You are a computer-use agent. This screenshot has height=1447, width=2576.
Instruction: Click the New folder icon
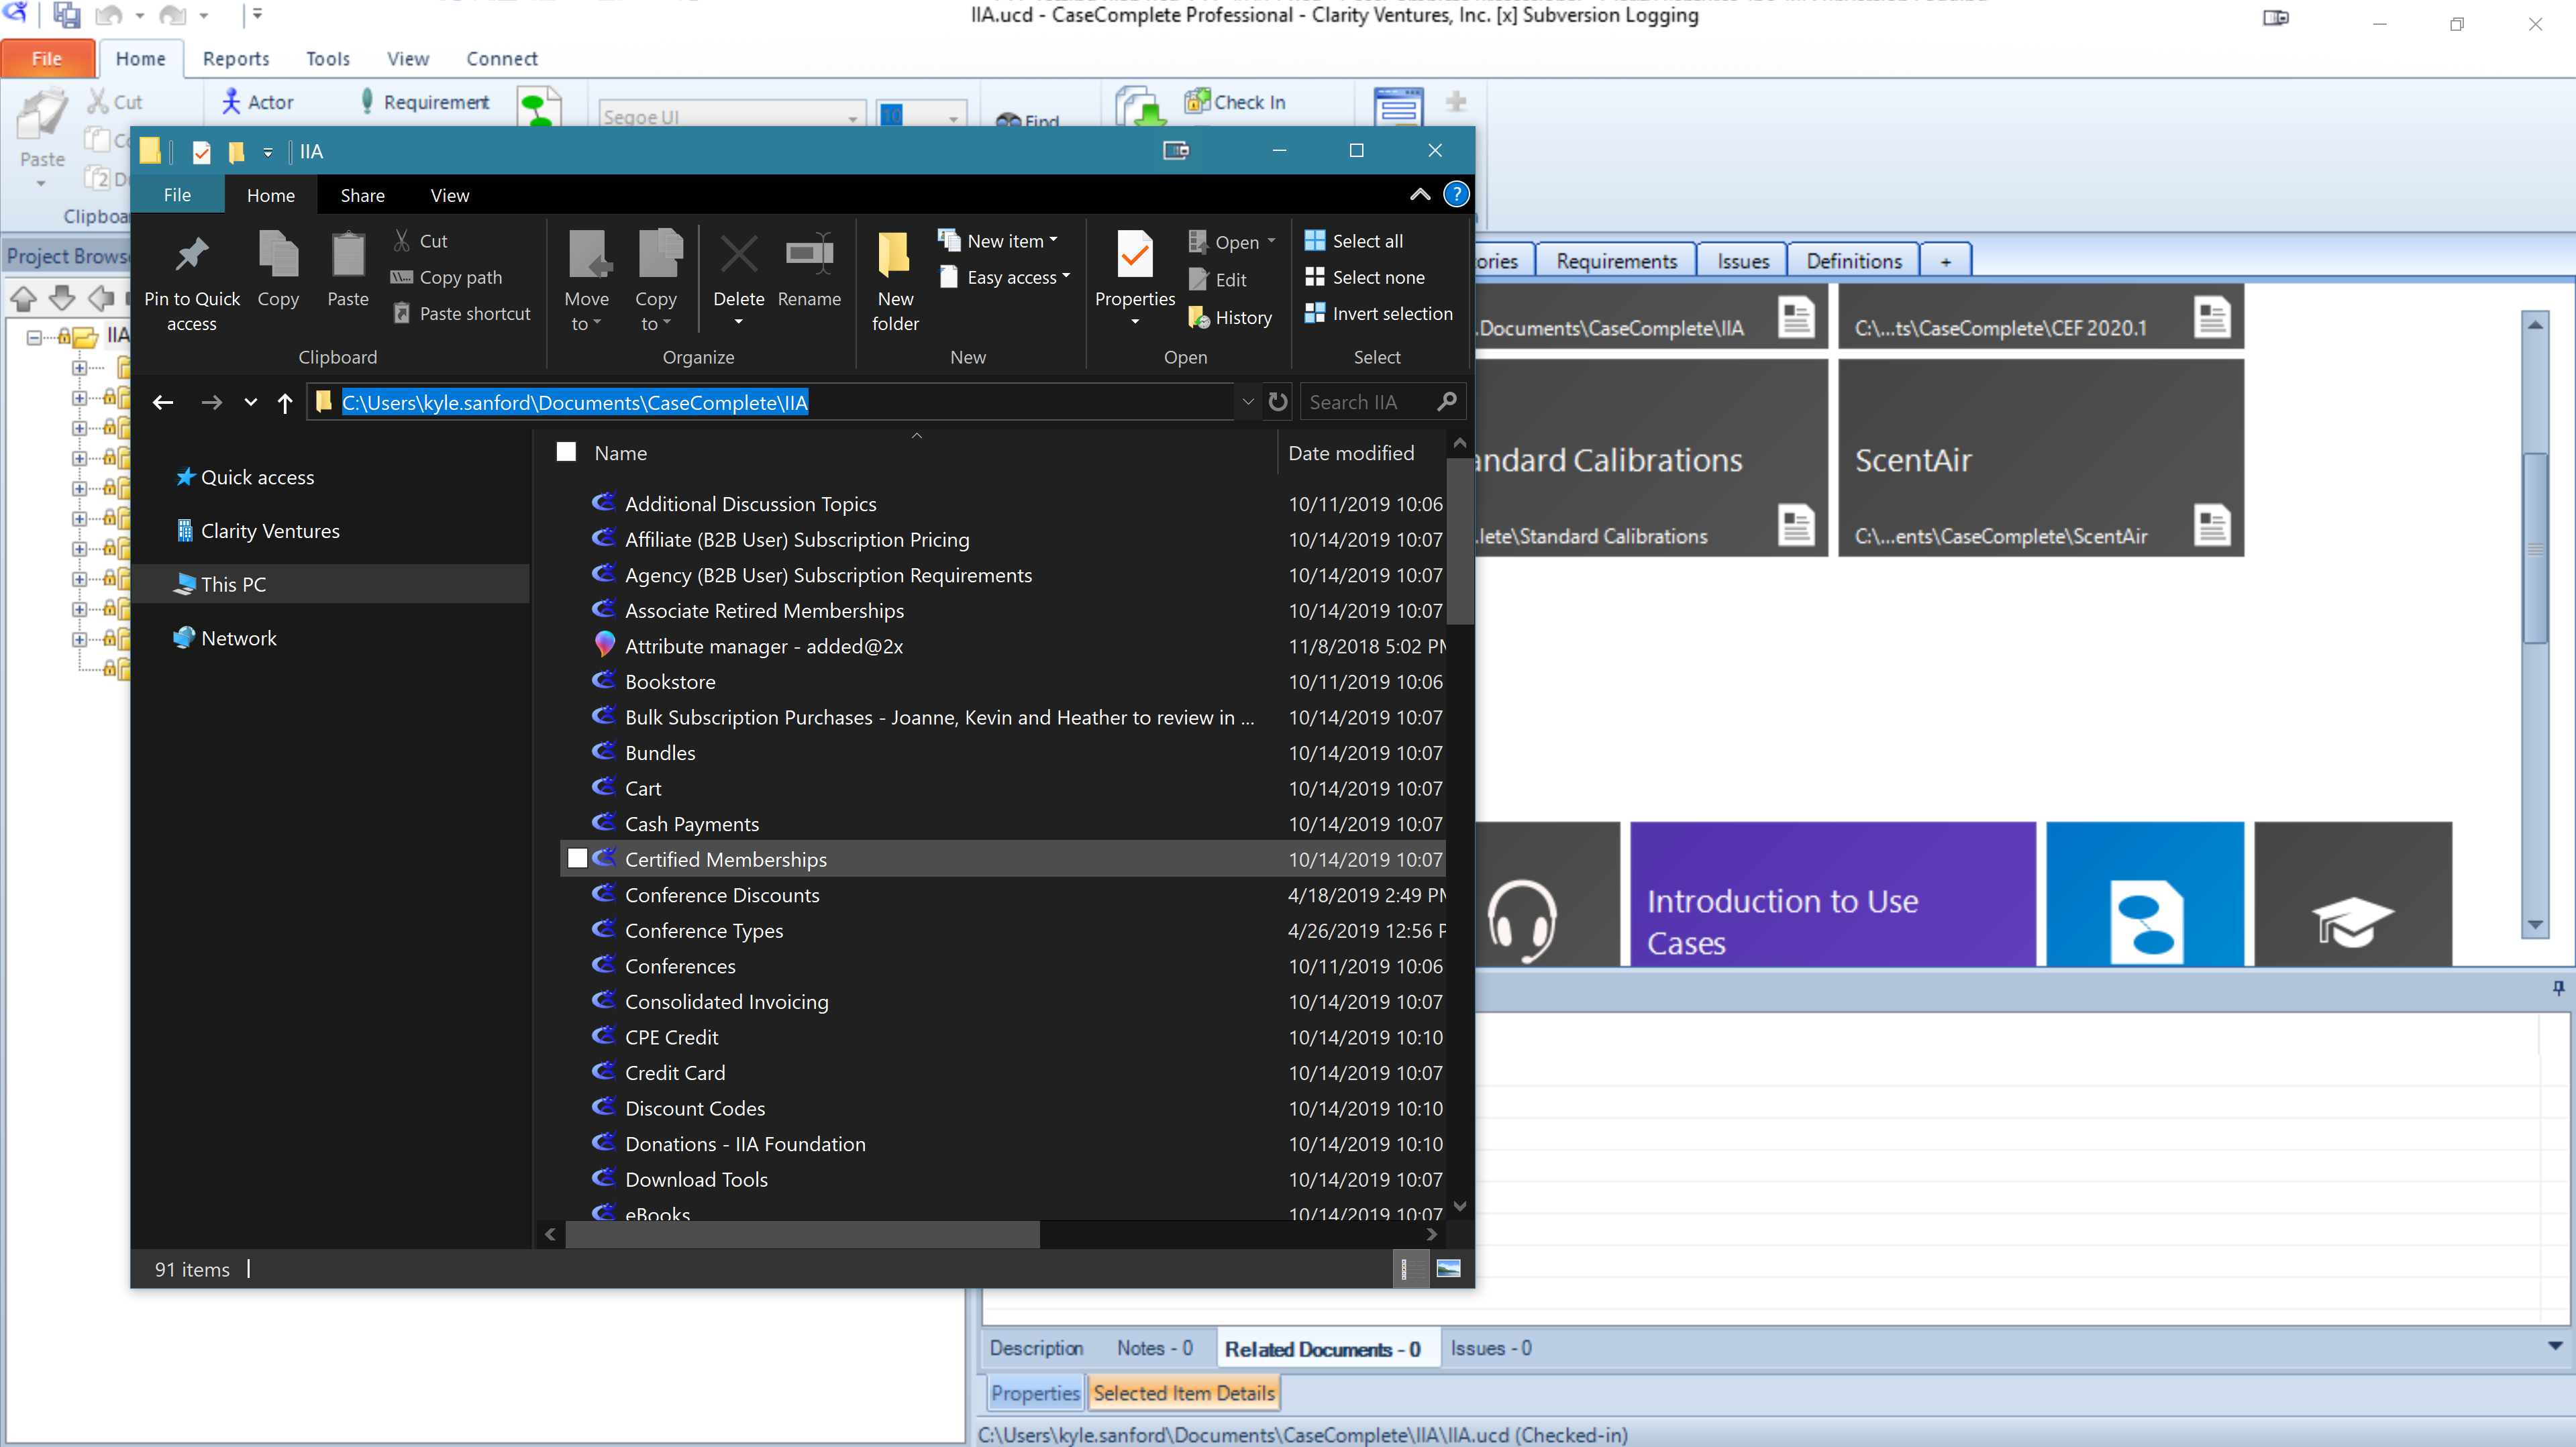point(894,255)
